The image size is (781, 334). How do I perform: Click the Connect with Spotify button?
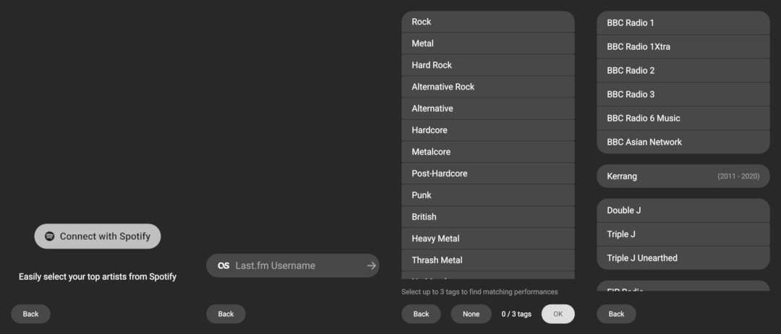(x=98, y=236)
